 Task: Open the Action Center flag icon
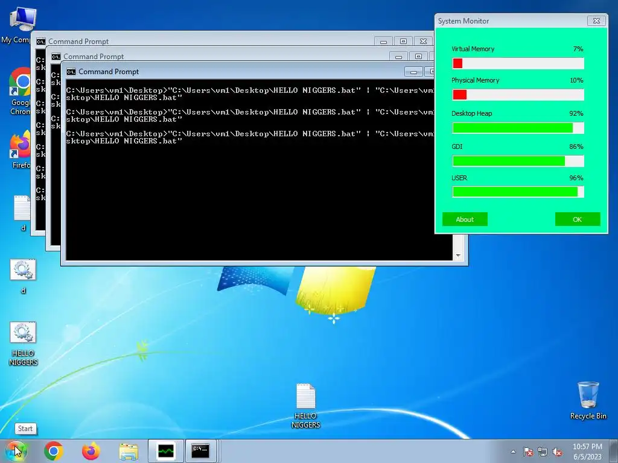coord(527,452)
